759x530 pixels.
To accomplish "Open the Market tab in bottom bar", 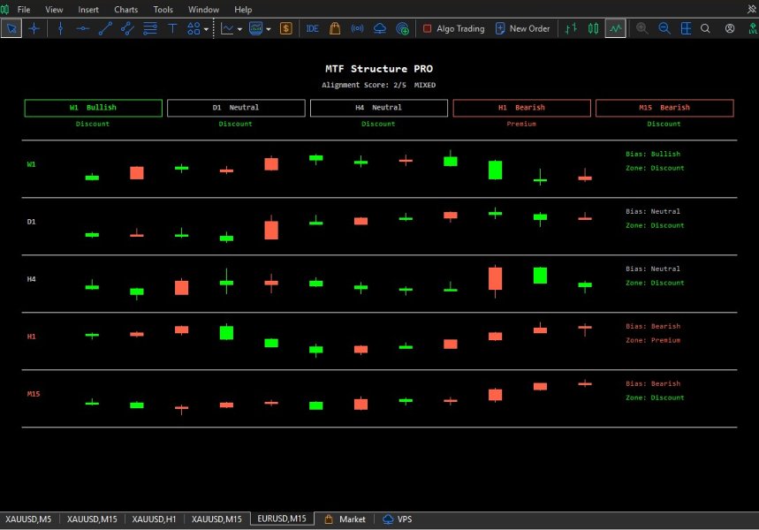I will (x=345, y=519).
